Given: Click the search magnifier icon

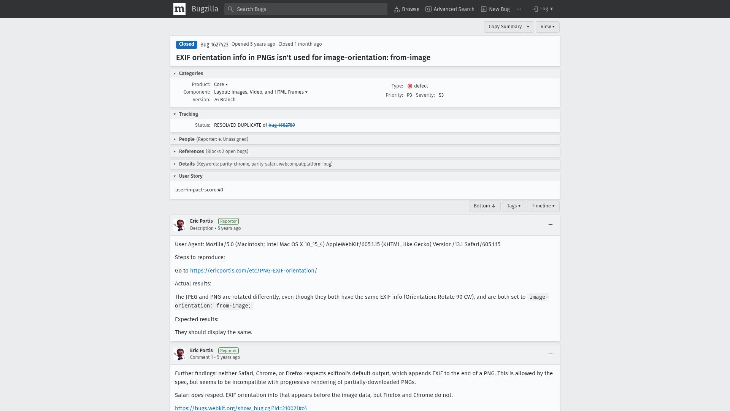Looking at the screenshot, I should coord(230,9).
